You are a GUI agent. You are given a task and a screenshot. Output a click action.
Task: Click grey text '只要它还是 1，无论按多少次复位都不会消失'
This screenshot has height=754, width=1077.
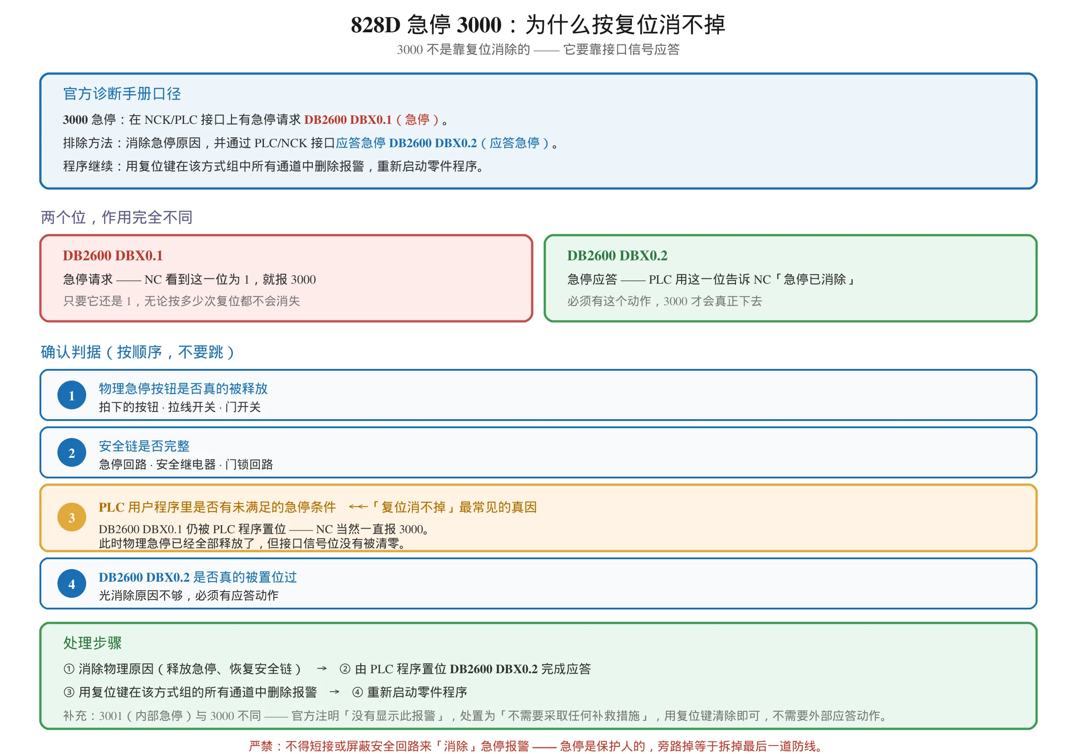182,301
